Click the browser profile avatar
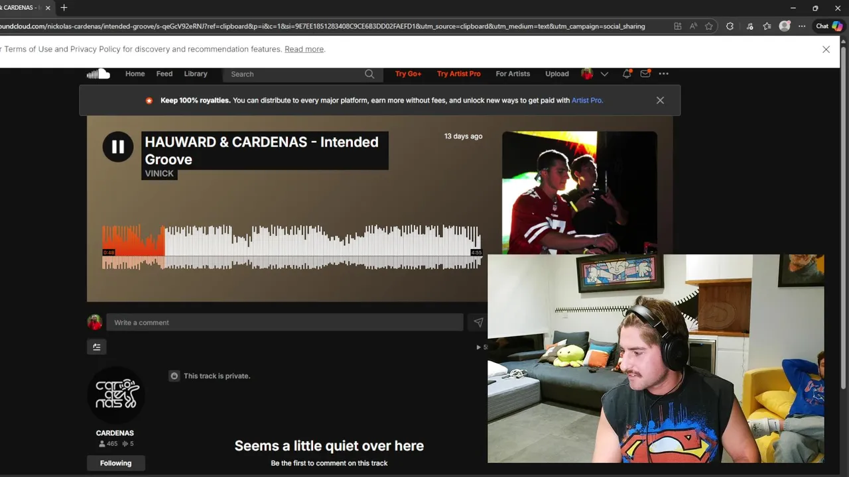 click(785, 26)
